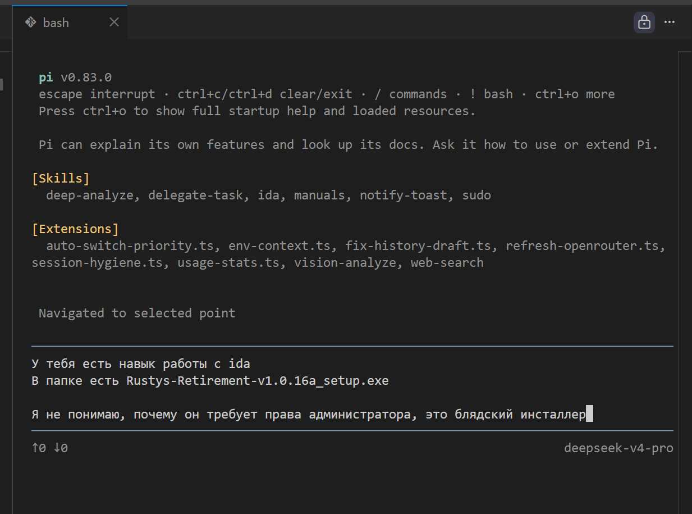This screenshot has width=692, height=514.
Task: Click env-context.ts extension name
Action: click(279, 245)
